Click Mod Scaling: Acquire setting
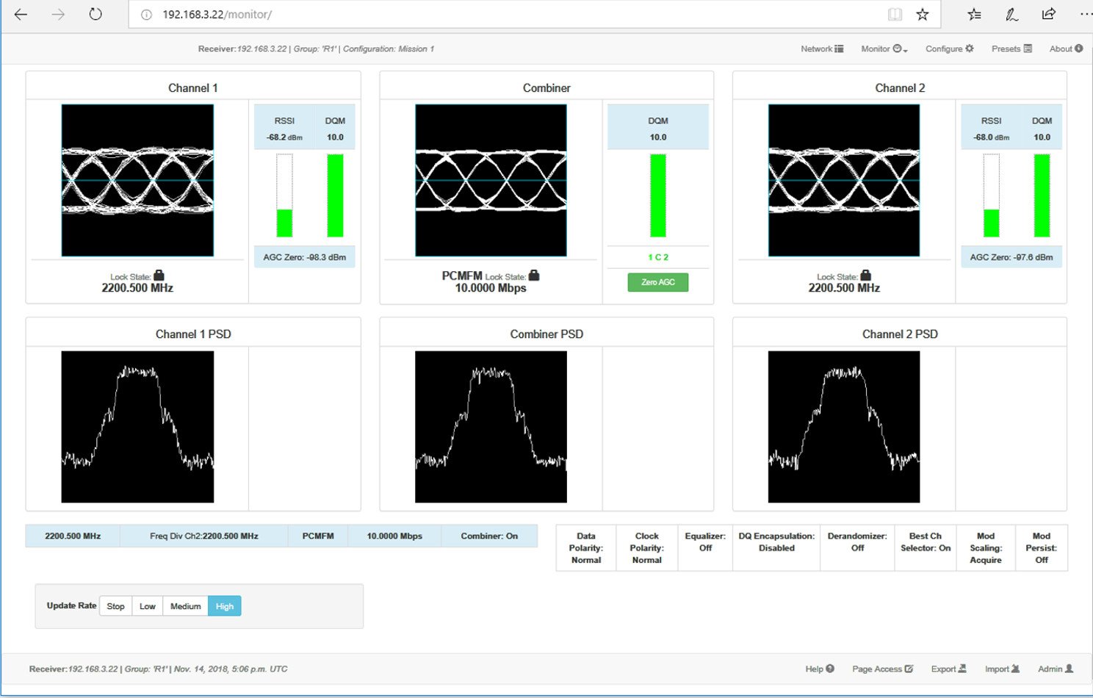 (986, 547)
